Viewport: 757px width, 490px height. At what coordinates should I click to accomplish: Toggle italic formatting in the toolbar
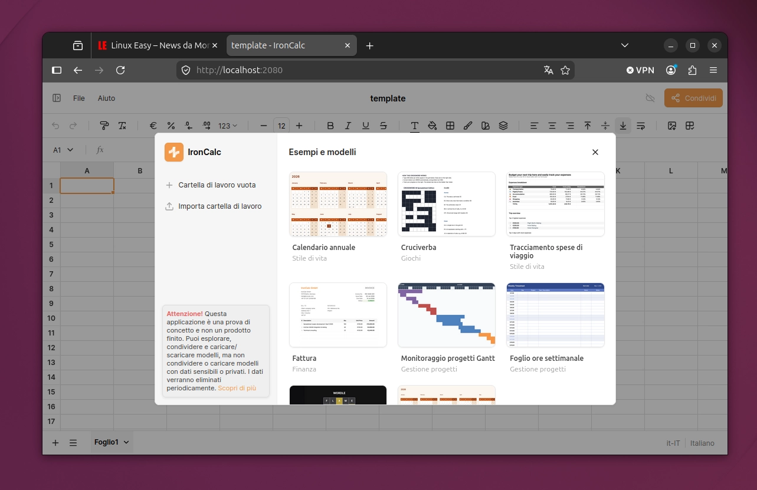click(x=348, y=126)
